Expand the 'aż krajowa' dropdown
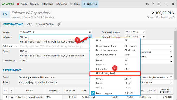This screenshot has height=100, width=177. pos(171,82)
